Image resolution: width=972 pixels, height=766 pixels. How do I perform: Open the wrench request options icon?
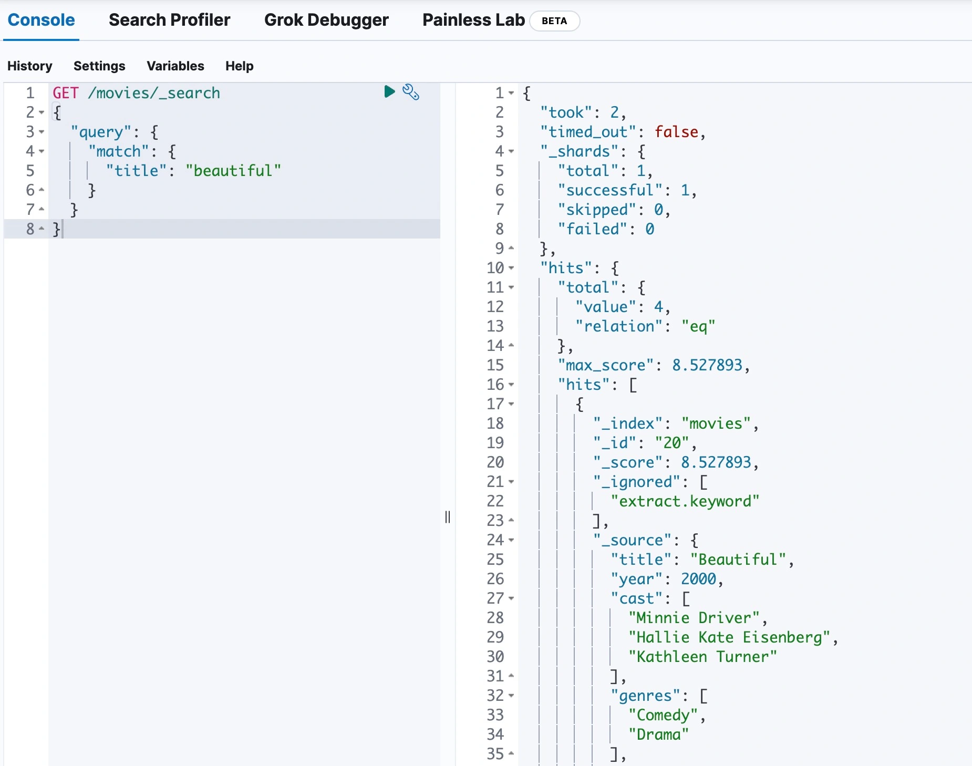410,92
